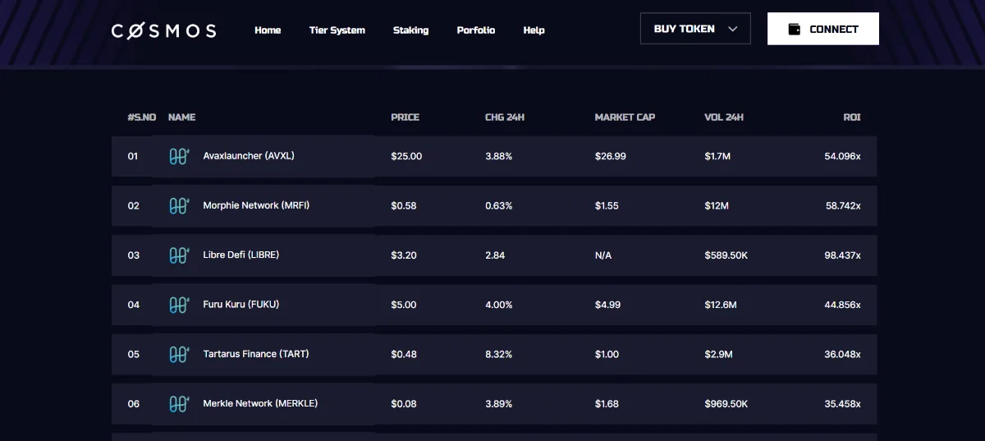Screen dimensions: 985x441
Task: Click the 3.88% change value
Action: pyautogui.click(x=499, y=156)
